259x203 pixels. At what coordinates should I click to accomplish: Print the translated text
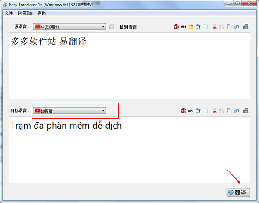click(x=246, y=111)
